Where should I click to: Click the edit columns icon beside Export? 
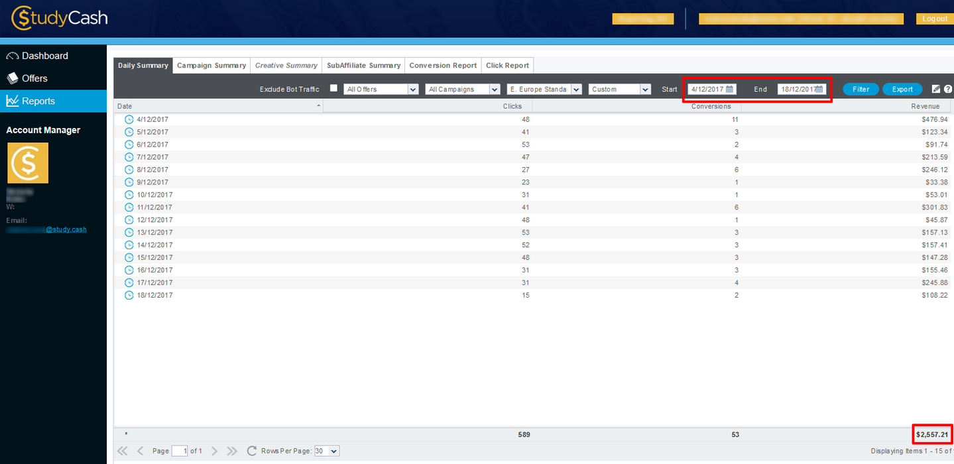pyautogui.click(x=936, y=89)
